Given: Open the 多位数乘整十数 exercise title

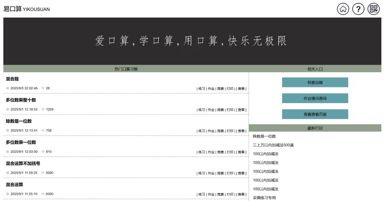Looking at the screenshot, I should (21, 100).
